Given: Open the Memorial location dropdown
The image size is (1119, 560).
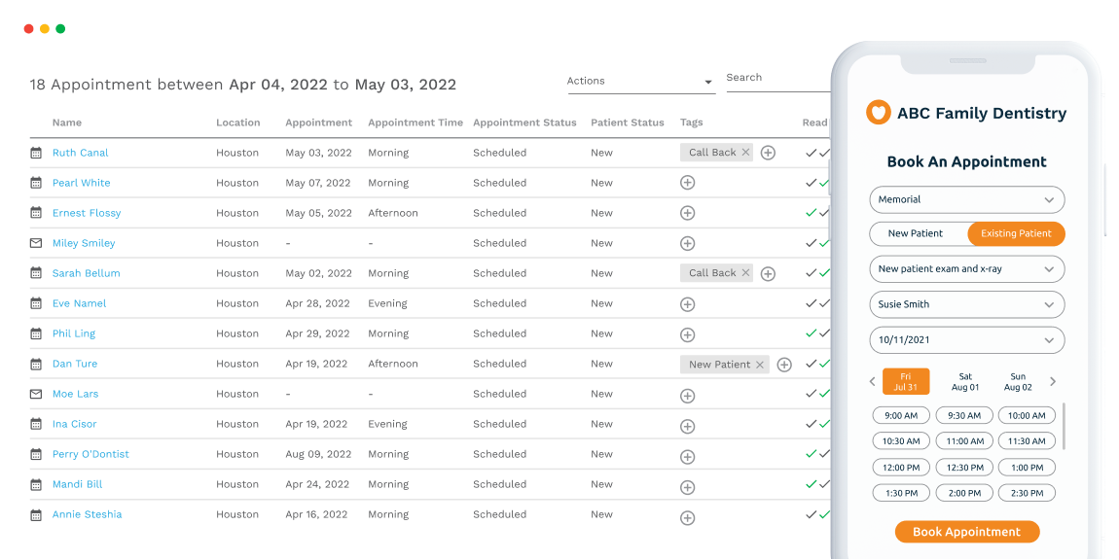Looking at the screenshot, I should 966,199.
